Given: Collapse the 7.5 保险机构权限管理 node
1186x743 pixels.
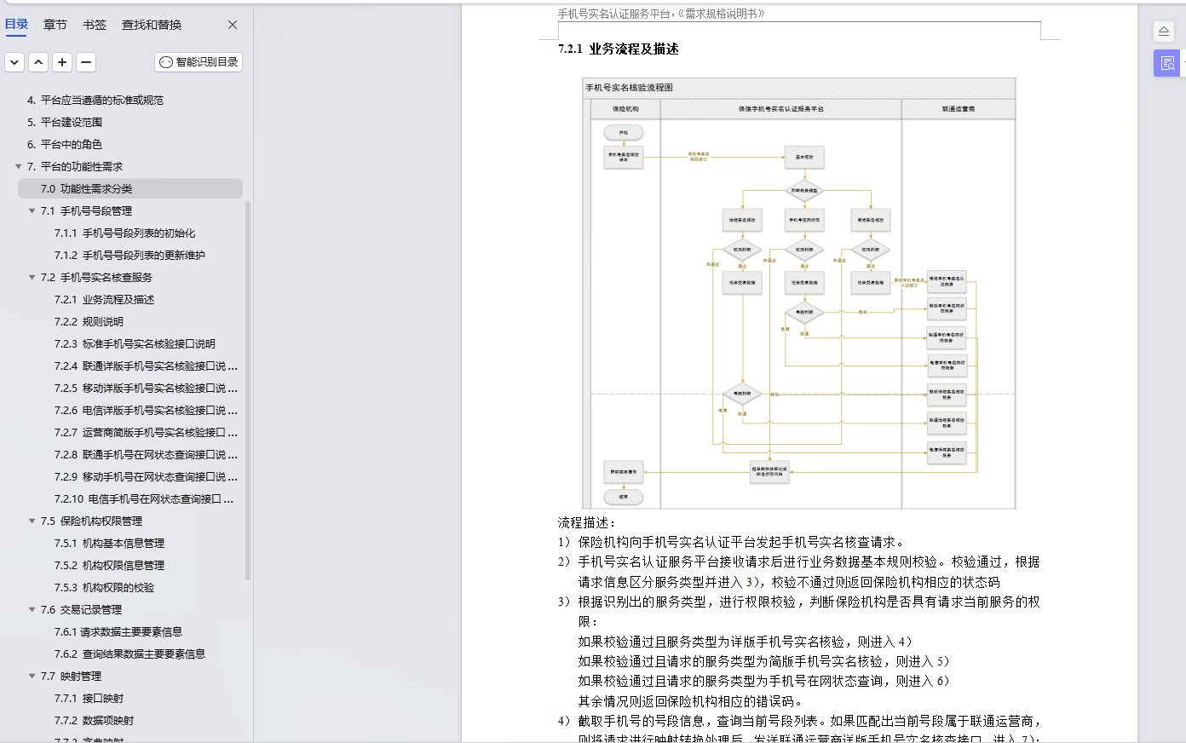Looking at the screenshot, I should click(32, 521).
